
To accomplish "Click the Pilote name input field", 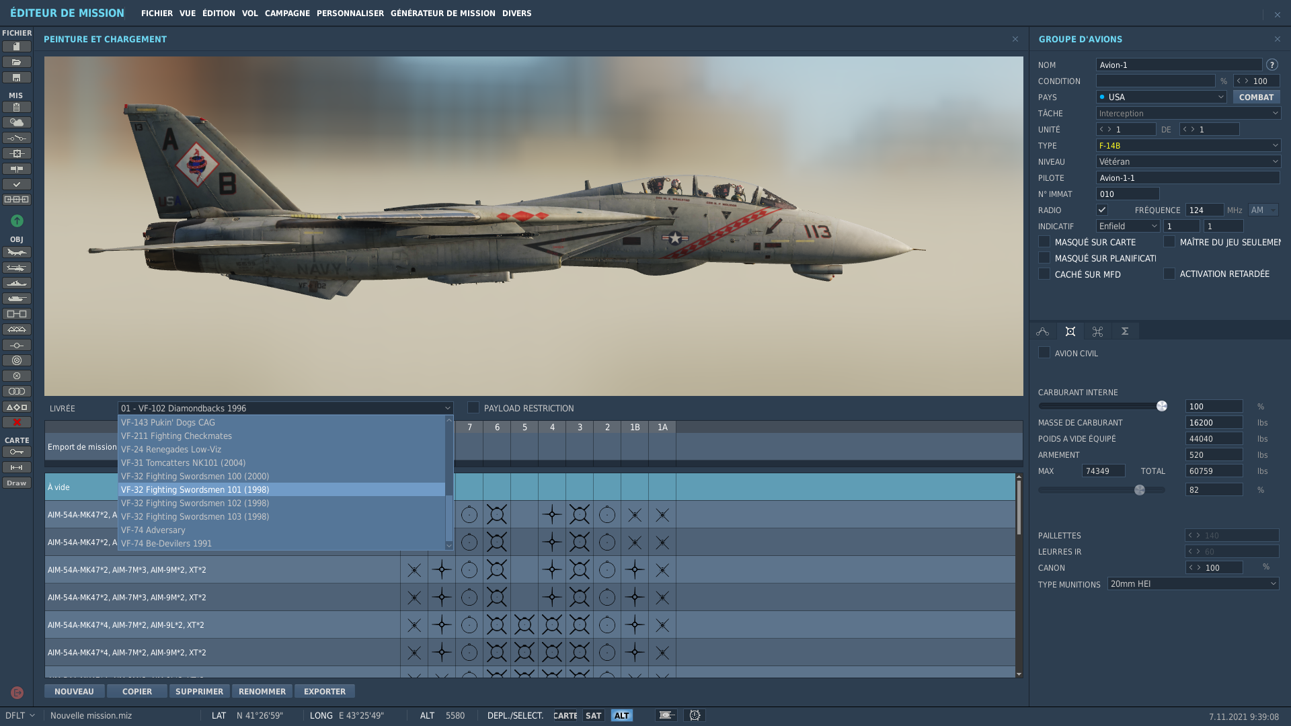I will [1188, 177].
